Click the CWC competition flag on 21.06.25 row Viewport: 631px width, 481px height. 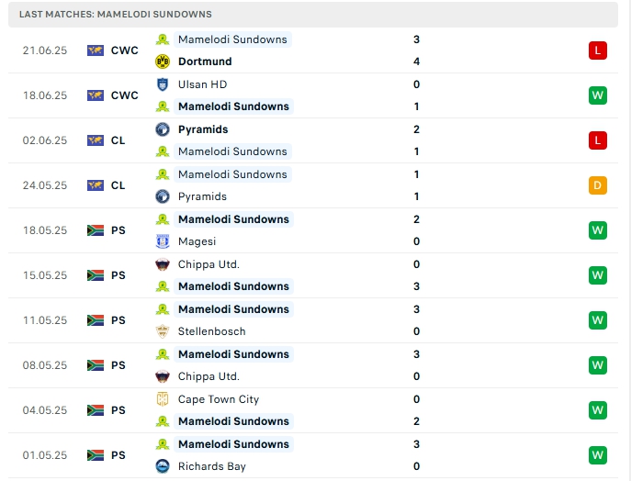point(96,50)
